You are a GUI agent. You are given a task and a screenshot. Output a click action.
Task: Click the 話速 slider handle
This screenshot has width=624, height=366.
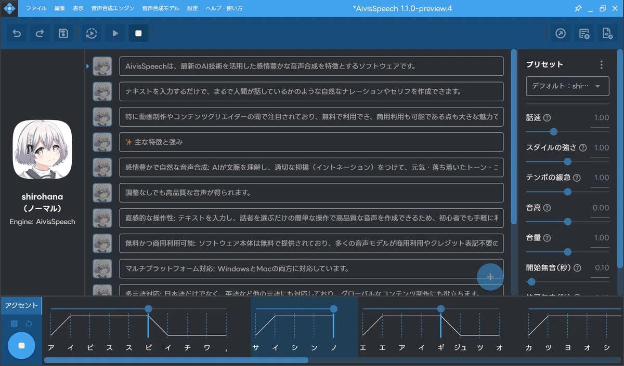tap(554, 131)
